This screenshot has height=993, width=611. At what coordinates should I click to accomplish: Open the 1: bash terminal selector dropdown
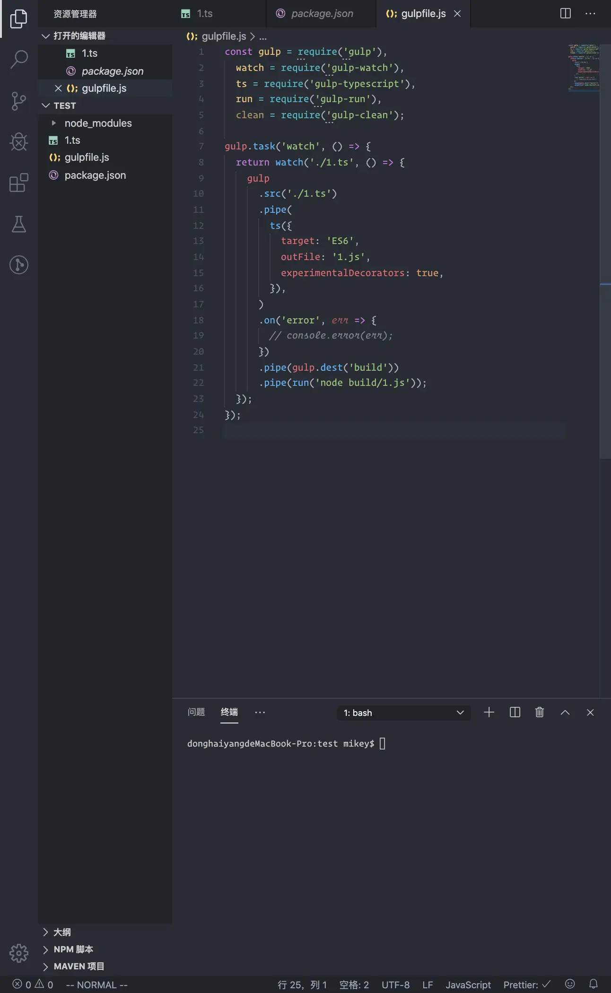tap(404, 713)
